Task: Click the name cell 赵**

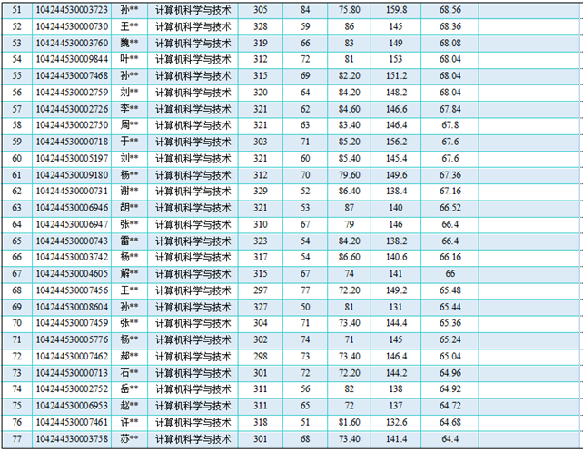Action: click(130, 406)
